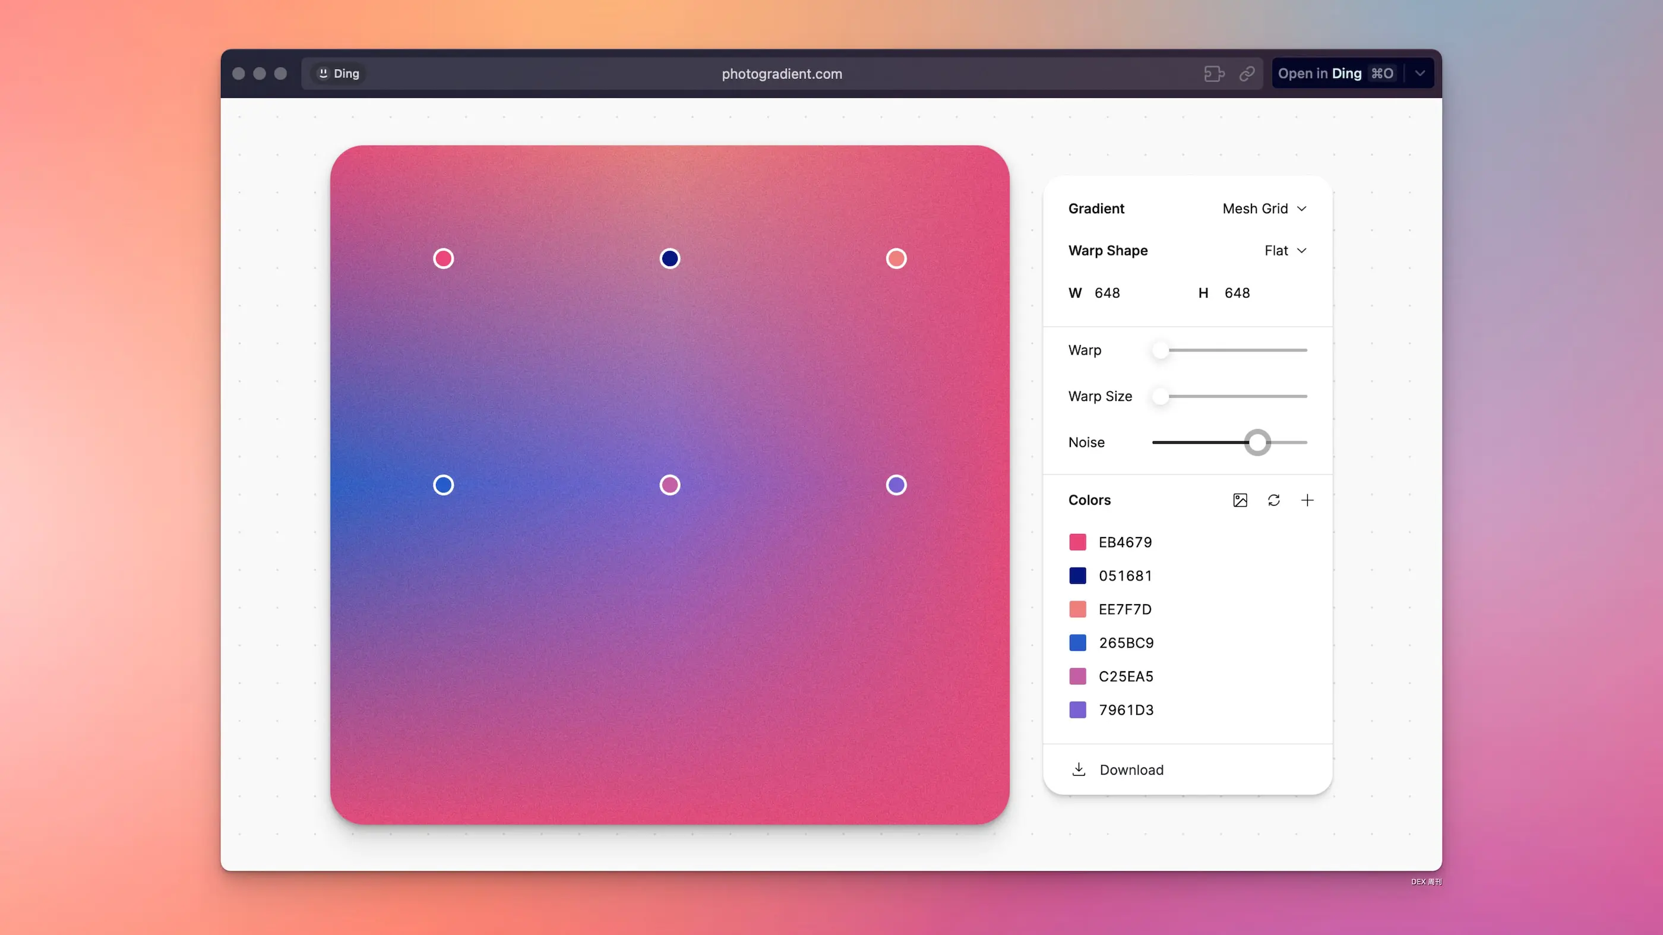Image resolution: width=1663 pixels, height=935 pixels.
Task: Drag the Noise slider to adjust texture
Action: pyautogui.click(x=1255, y=443)
